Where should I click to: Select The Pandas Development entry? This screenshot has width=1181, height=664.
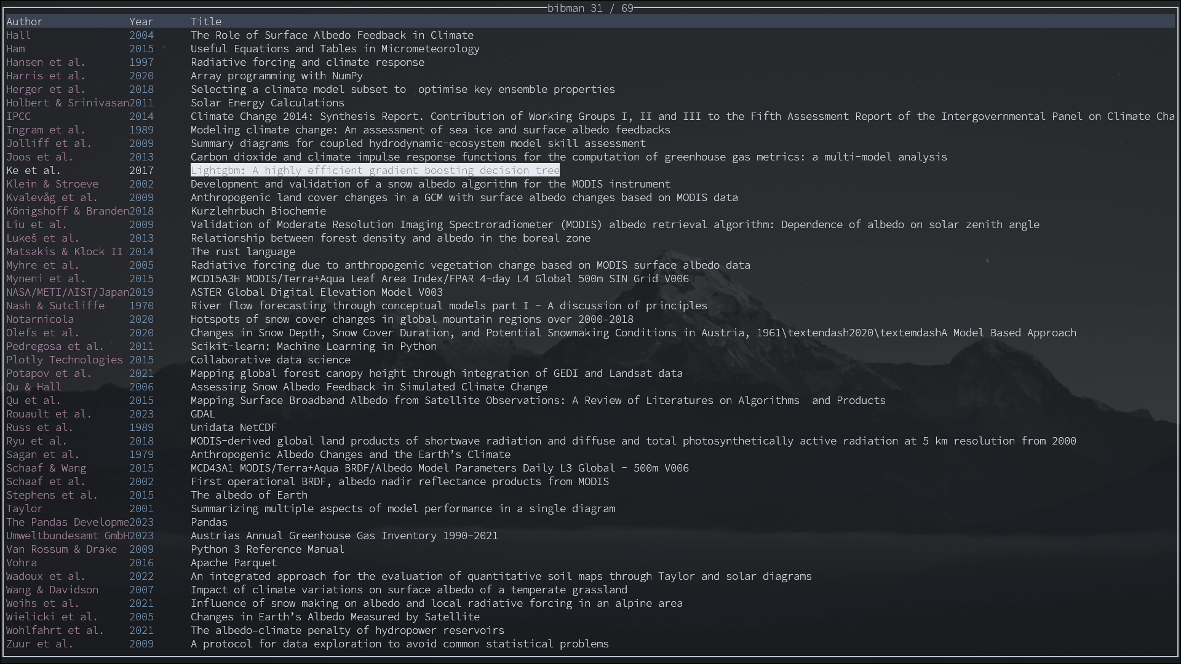coord(209,522)
